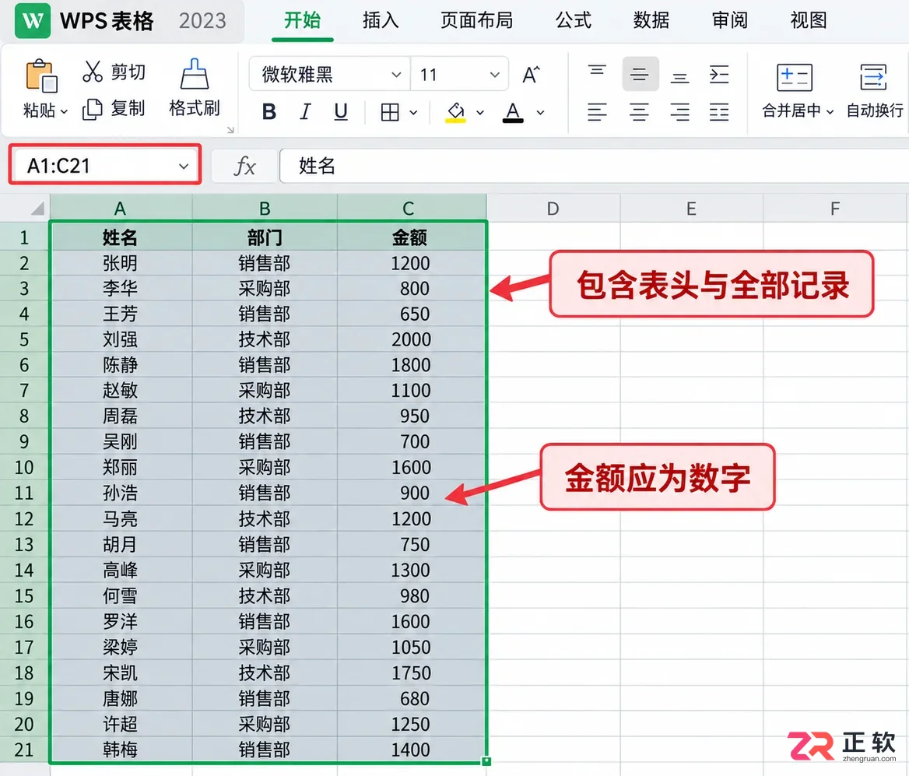Click the select-all corner triangle
Screen dimensions: 909x776
(x=37, y=209)
